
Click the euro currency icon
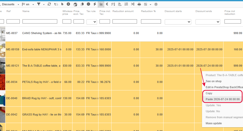[x=107, y=4]
